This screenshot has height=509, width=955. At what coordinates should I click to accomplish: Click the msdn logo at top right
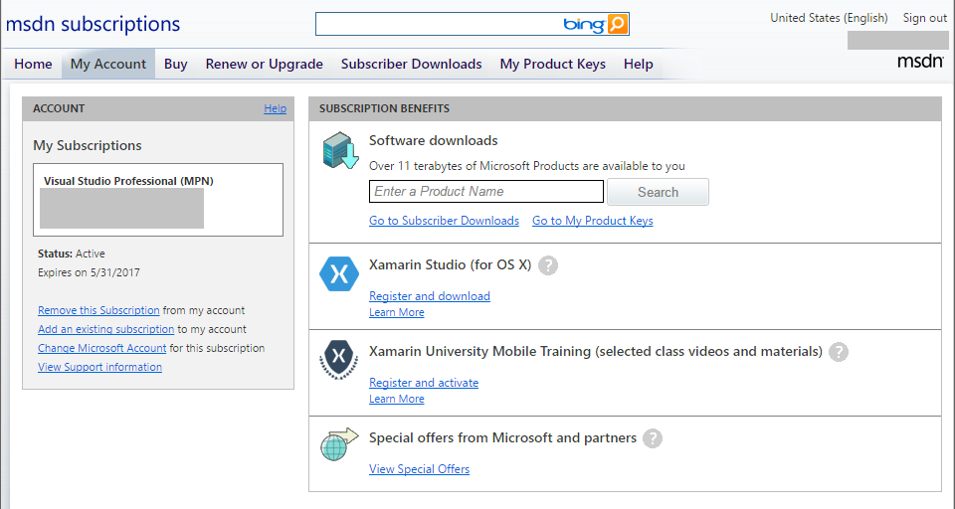pos(920,61)
